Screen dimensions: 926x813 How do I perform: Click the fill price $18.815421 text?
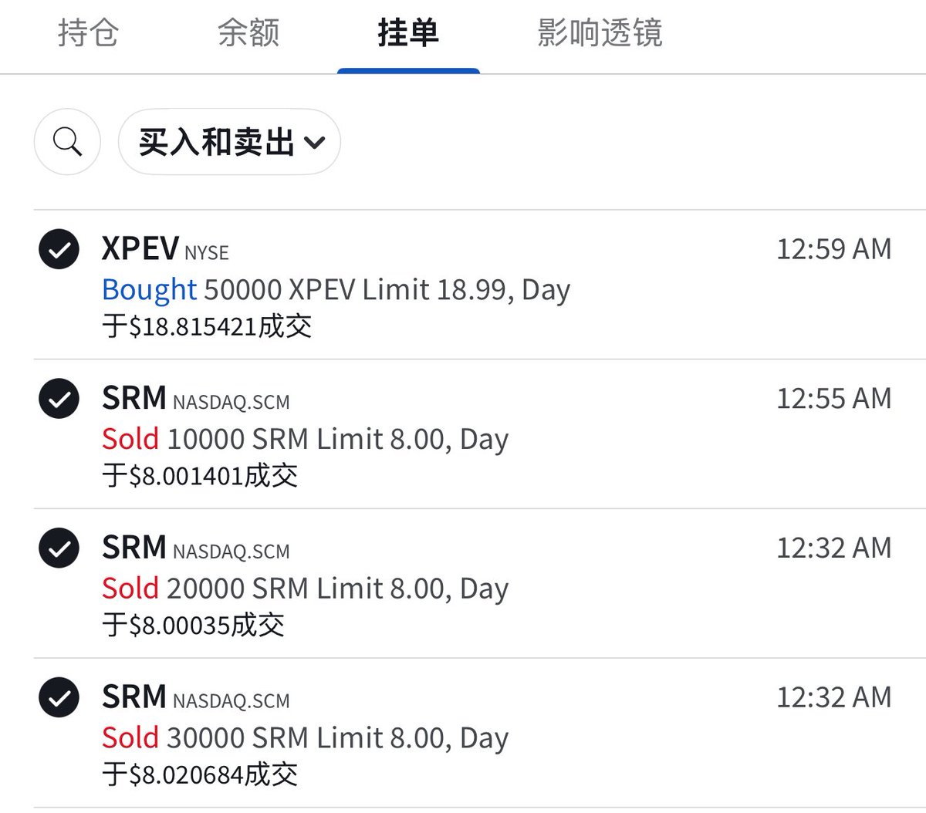(207, 327)
